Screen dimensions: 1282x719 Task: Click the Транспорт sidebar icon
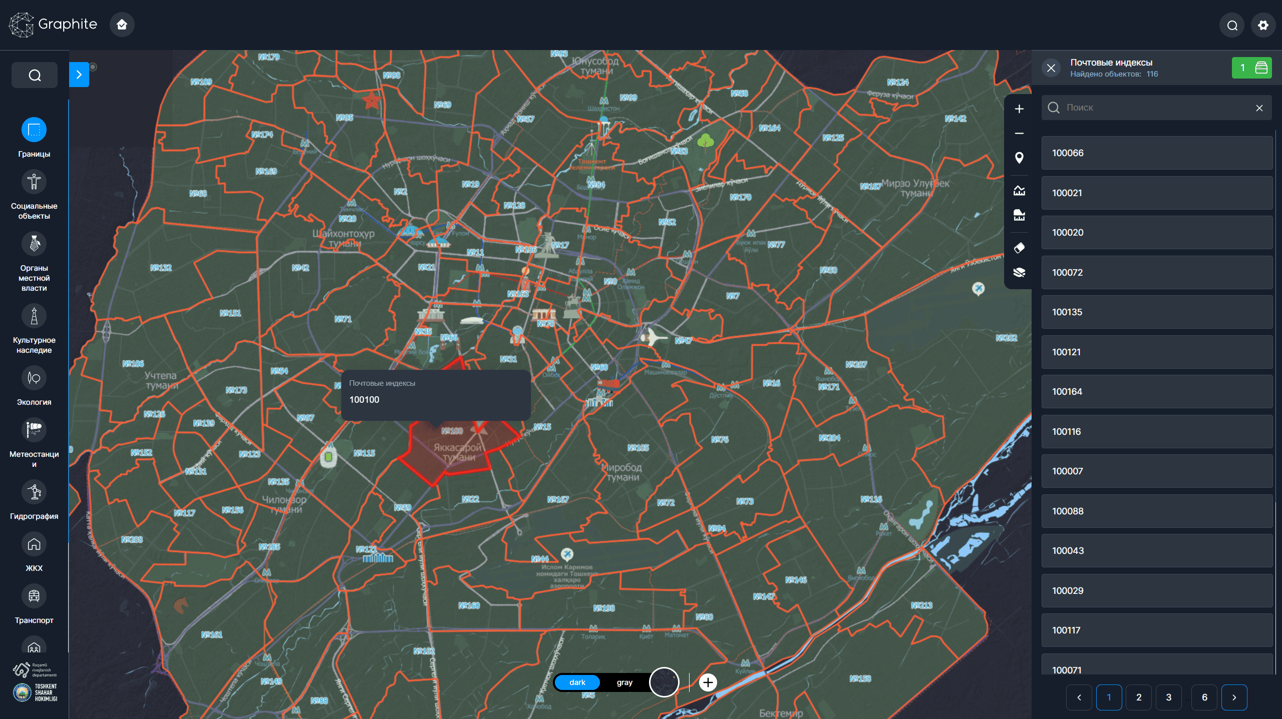(x=34, y=595)
